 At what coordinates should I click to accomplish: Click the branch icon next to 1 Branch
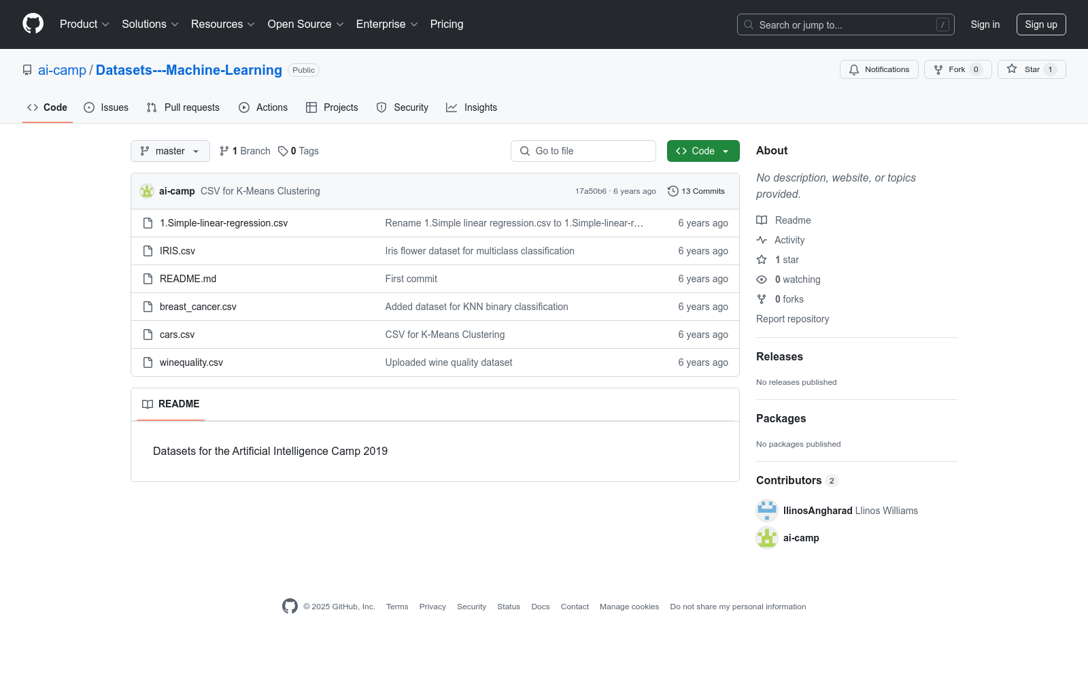[224, 151]
